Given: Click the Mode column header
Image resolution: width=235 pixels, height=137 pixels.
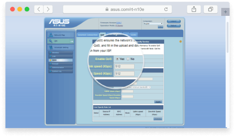Looking at the screenshot, I should pos(127,113).
